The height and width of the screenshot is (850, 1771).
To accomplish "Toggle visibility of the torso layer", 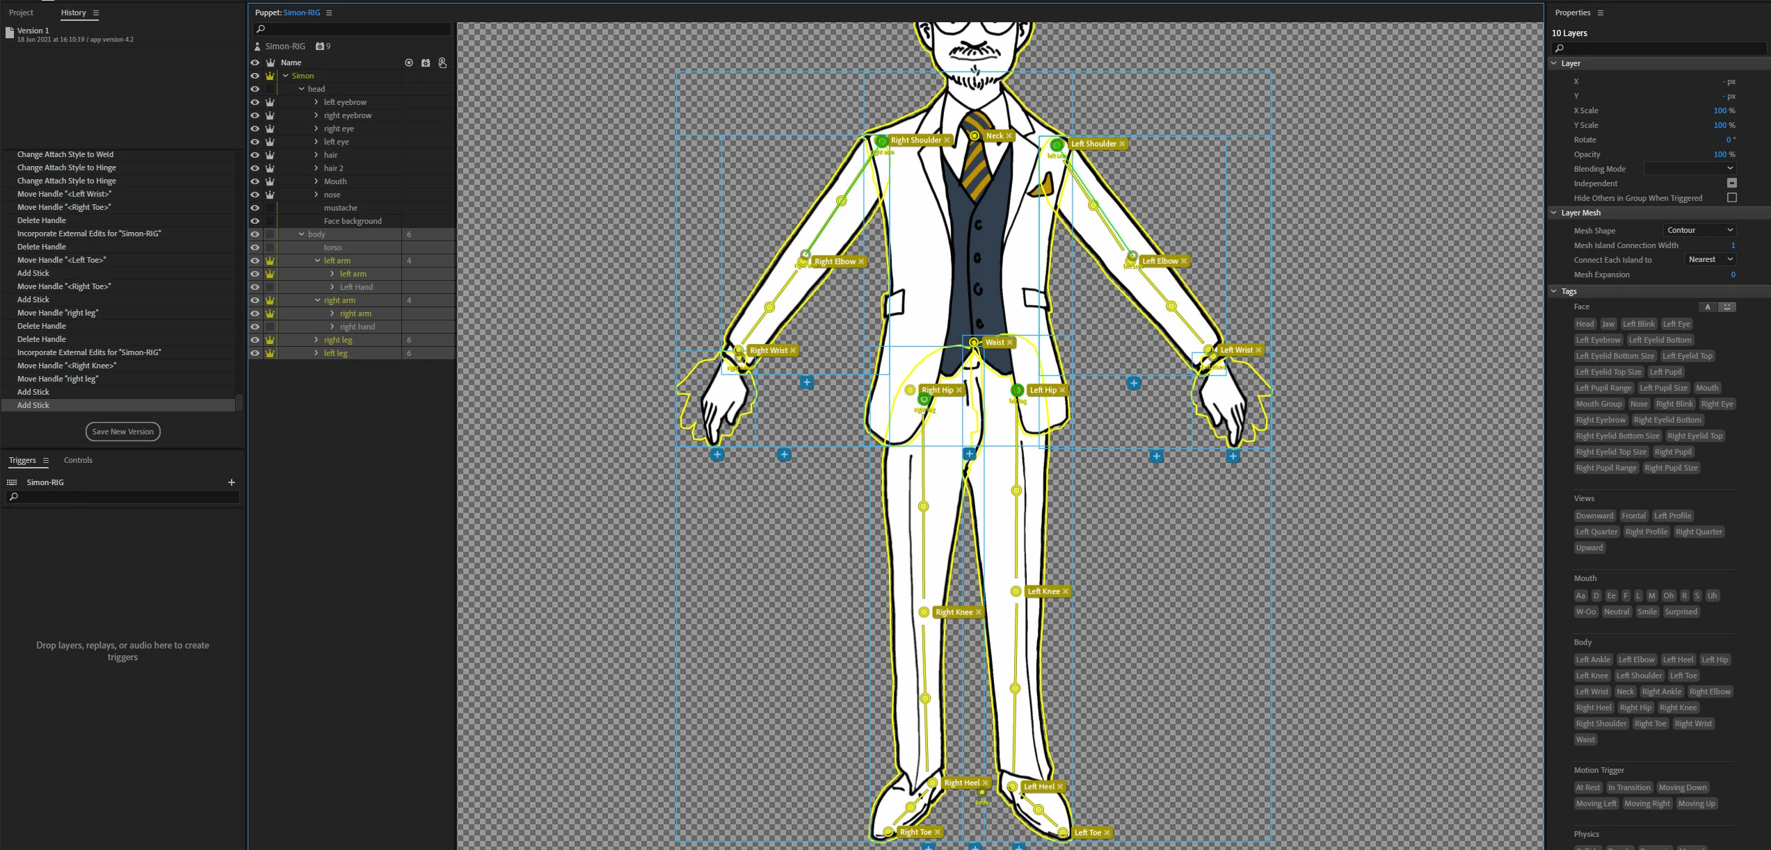I will (x=255, y=247).
